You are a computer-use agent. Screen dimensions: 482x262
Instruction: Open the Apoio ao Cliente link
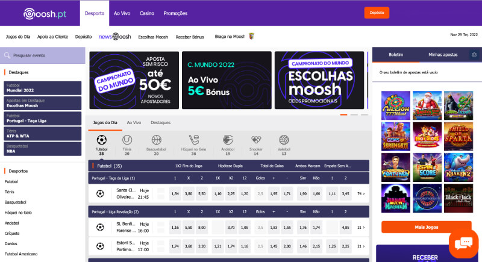(52, 37)
